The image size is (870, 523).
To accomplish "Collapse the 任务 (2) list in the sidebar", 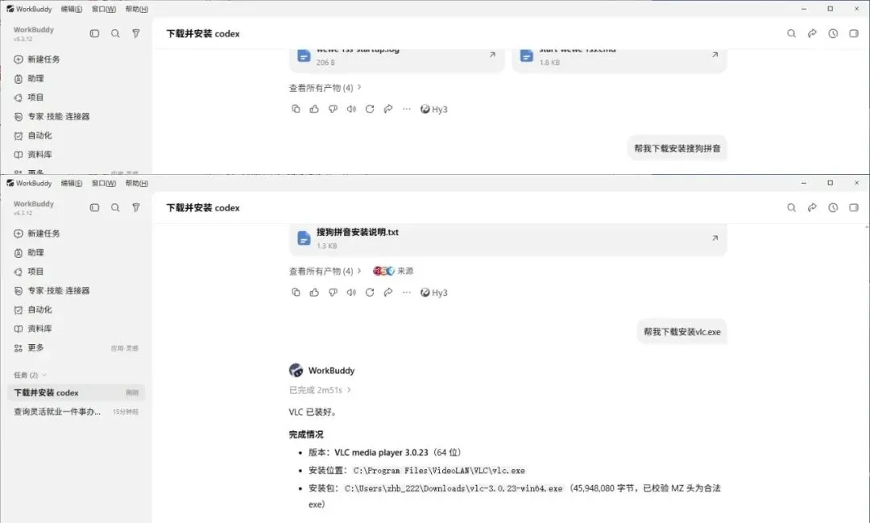I will (30, 375).
